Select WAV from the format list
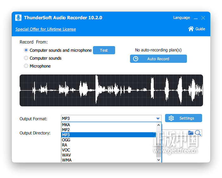222x178 pixels. [x=108, y=155]
